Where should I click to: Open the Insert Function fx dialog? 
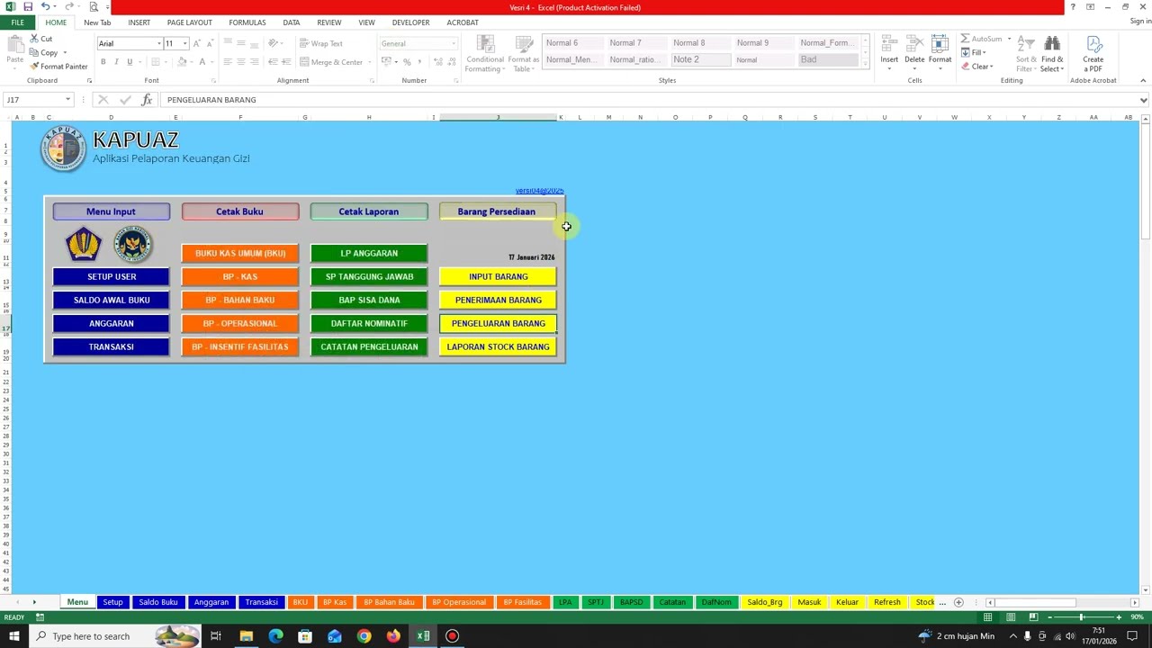pos(147,100)
